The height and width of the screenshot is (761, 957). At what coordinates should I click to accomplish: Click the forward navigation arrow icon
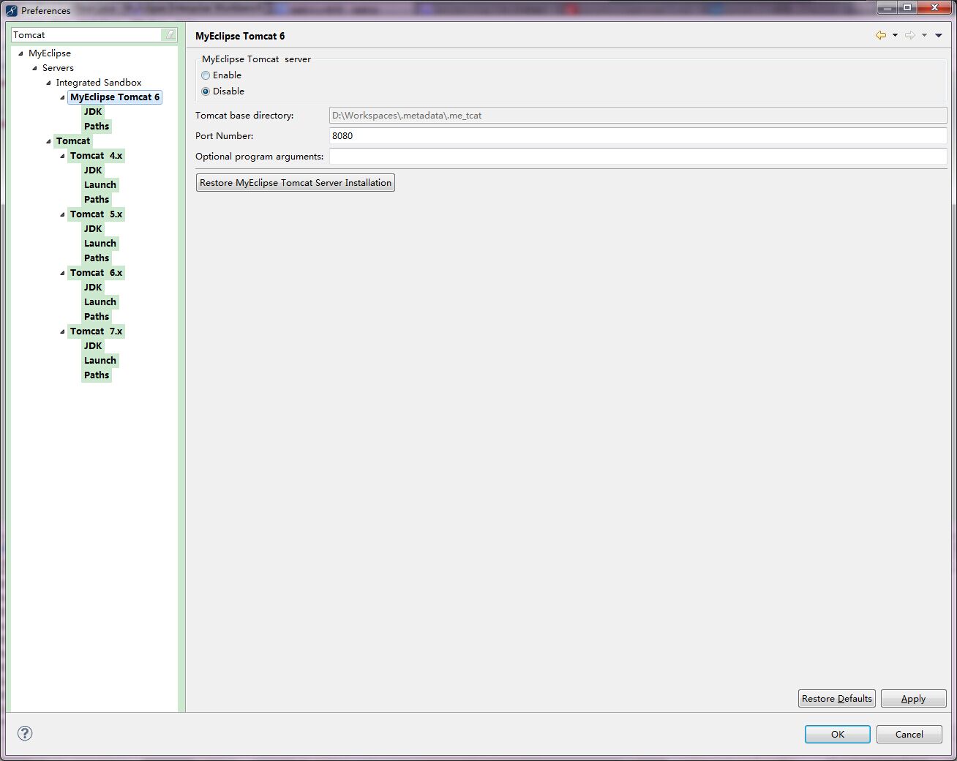click(x=910, y=35)
